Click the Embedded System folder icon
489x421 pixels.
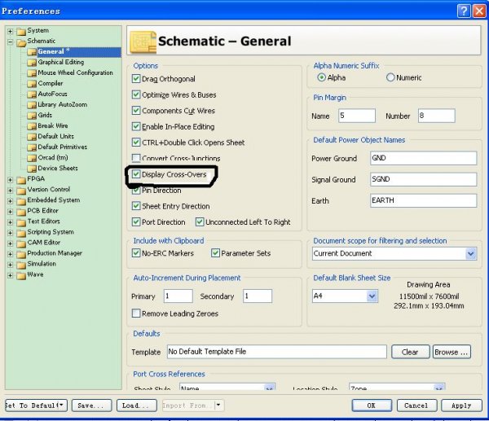coord(21,201)
